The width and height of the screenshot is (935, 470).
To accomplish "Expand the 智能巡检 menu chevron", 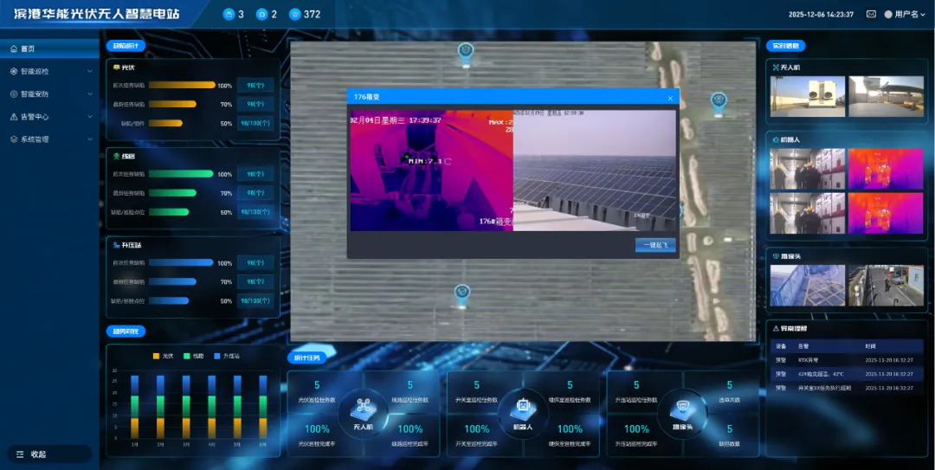I will pos(90,72).
